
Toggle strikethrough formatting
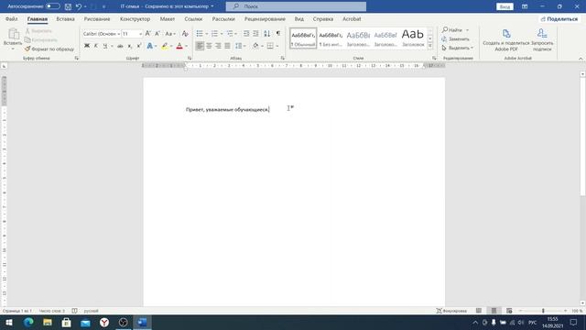(120, 46)
